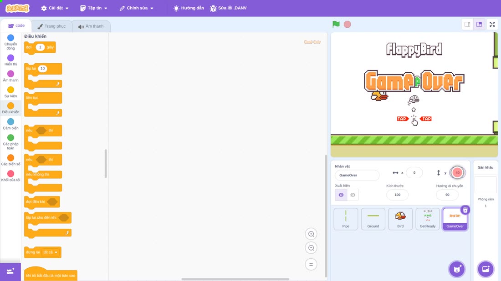Select the Sự kiện block category

10,92
